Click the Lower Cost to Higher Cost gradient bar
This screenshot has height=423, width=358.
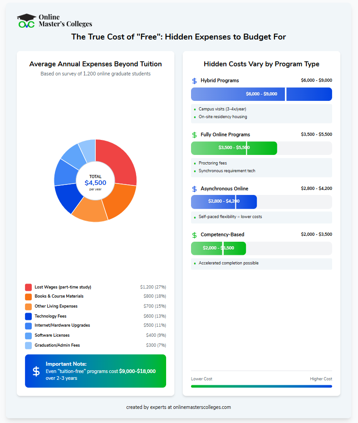point(261,386)
